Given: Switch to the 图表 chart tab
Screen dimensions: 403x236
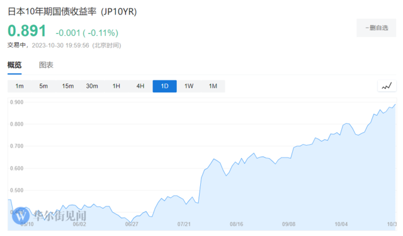Looking at the screenshot, I should click(x=46, y=65).
